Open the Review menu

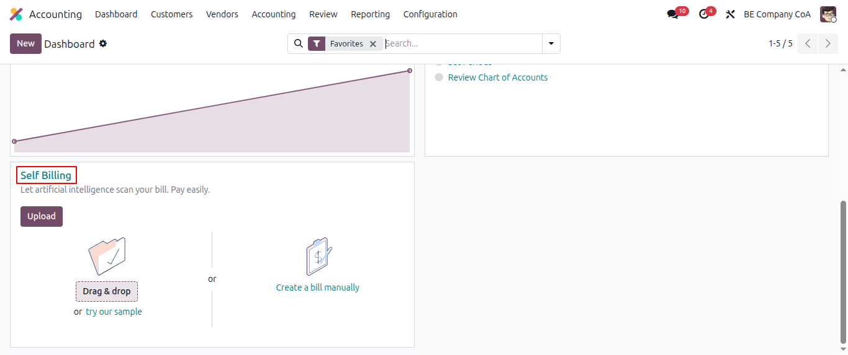(x=323, y=14)
